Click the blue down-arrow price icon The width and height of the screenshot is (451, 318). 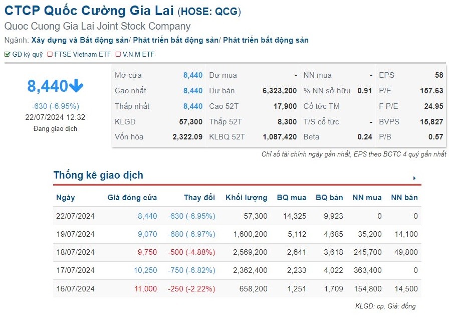click(76, 86)
